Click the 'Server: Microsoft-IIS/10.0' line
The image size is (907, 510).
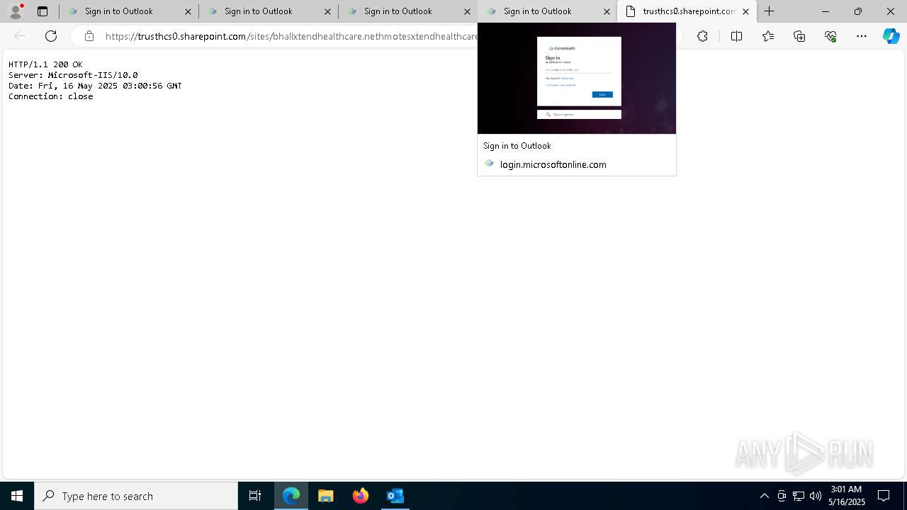(73, 75)
